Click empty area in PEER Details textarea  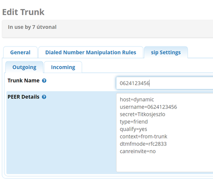[165, 163]
